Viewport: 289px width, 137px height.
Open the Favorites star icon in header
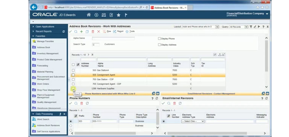119,15
